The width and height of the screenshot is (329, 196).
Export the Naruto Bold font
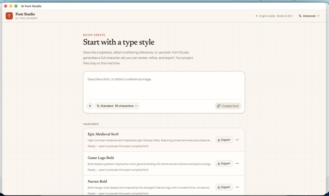pyautogui.click(x=224, y=187)
